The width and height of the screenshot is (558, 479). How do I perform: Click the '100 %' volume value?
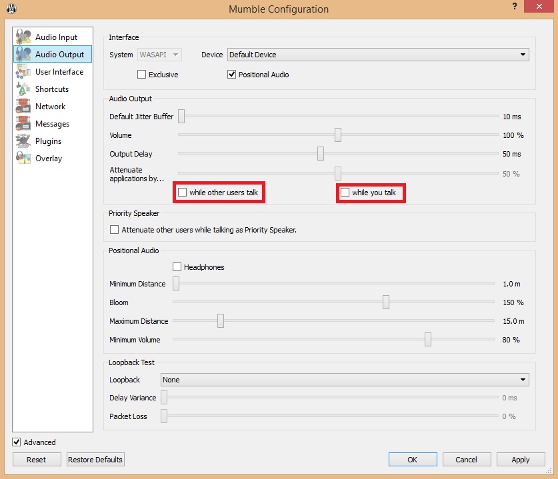pyautogui.click(x=513, y=135)
